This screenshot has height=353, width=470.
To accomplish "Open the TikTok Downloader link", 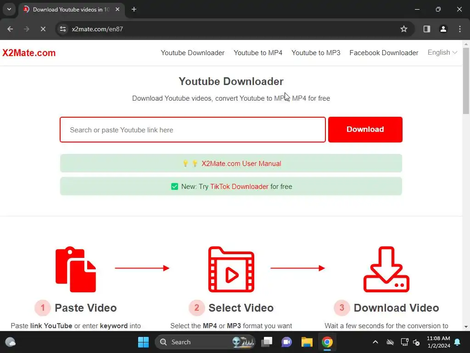I will [239, 187].
